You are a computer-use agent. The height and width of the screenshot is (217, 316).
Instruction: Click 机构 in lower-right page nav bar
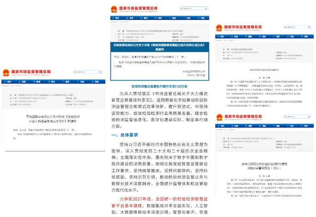(x=235, y=126)
